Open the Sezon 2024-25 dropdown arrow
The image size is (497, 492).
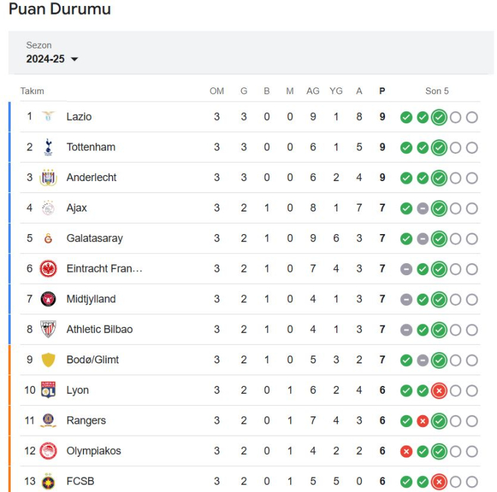point(74,59)
